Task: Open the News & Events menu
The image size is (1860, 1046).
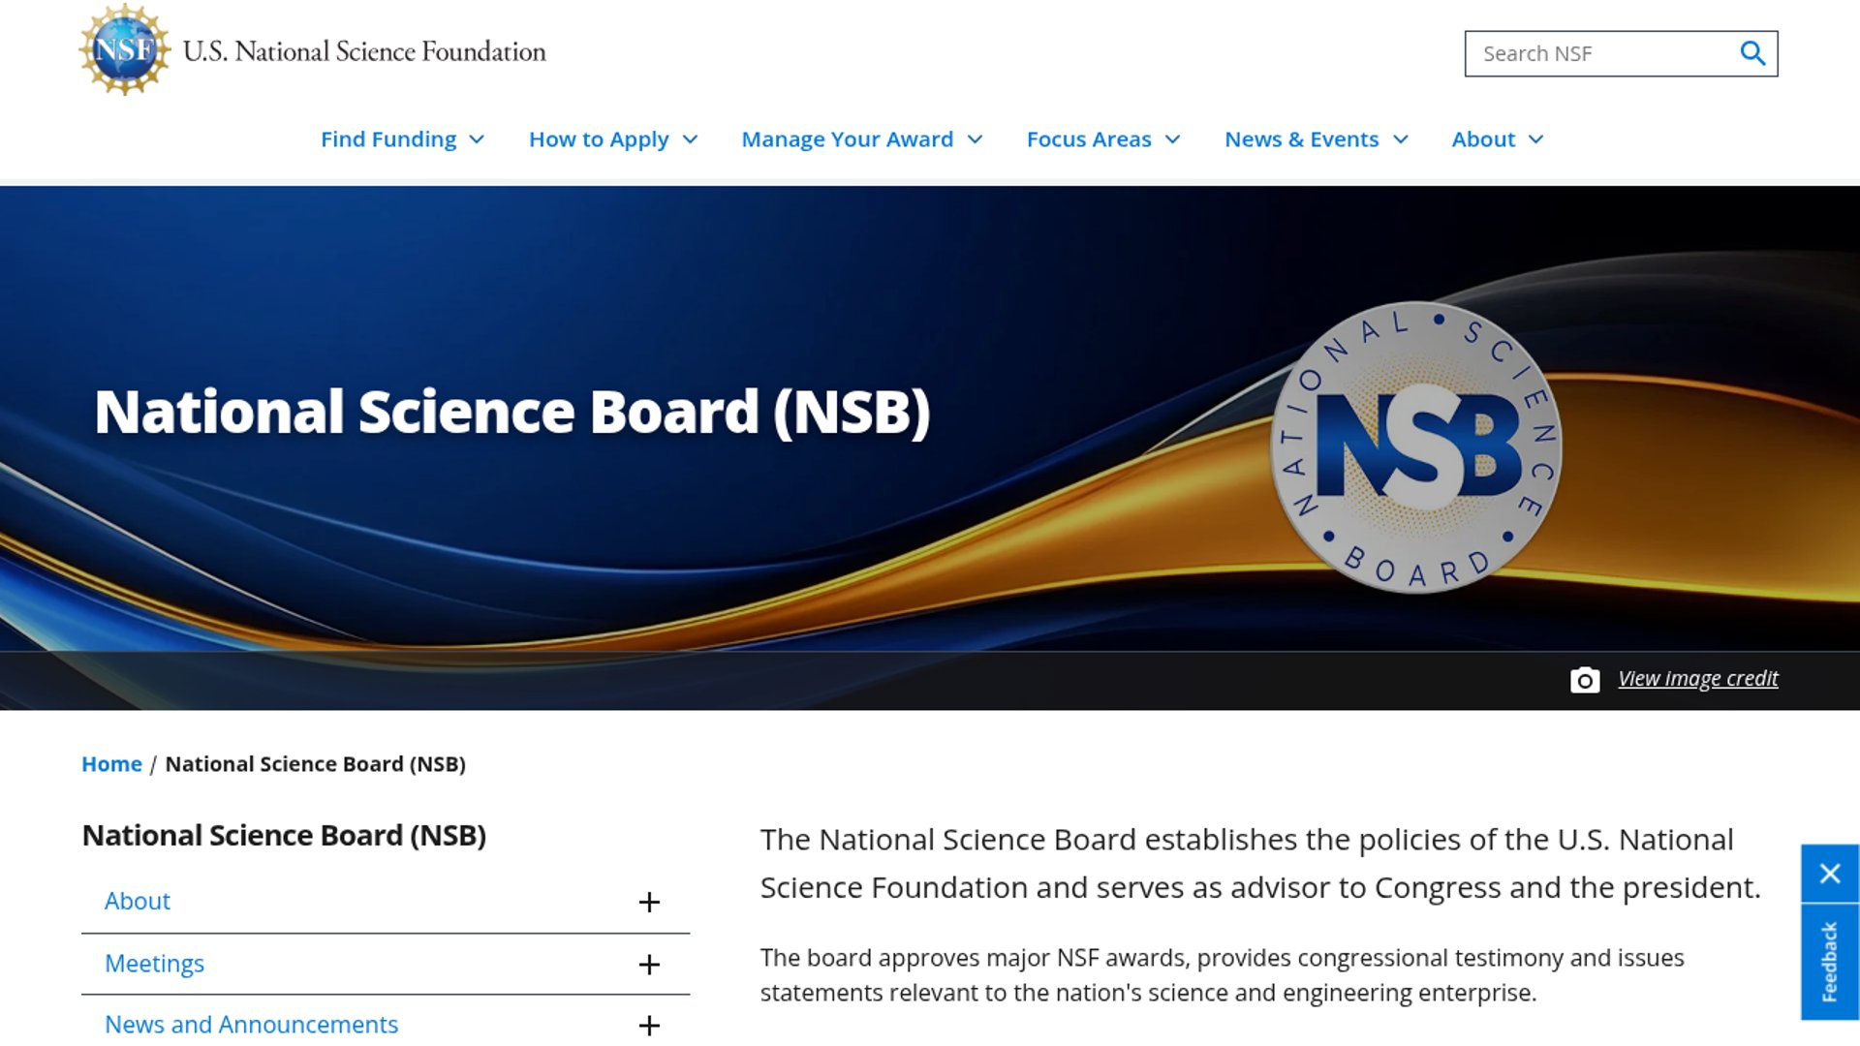Action: [x=1315, y=139]
